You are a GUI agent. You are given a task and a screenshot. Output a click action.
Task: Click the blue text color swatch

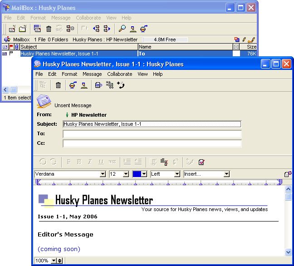point(137,174)
